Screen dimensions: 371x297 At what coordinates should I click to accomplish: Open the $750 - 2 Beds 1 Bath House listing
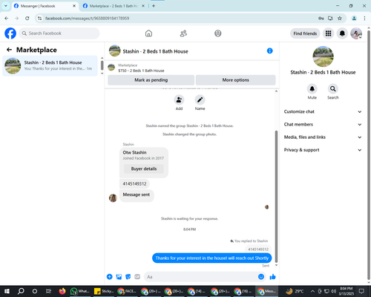click(141, 71)
